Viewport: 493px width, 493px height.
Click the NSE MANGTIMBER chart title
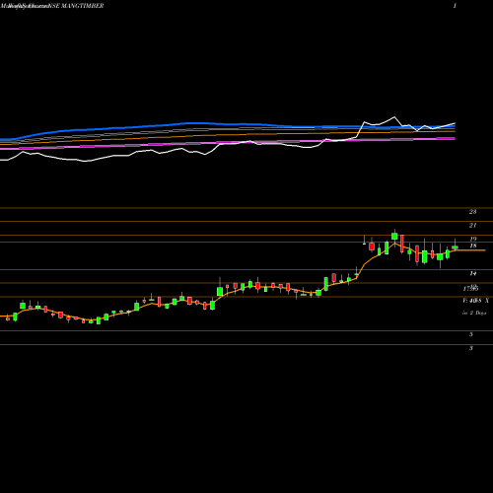76,6
